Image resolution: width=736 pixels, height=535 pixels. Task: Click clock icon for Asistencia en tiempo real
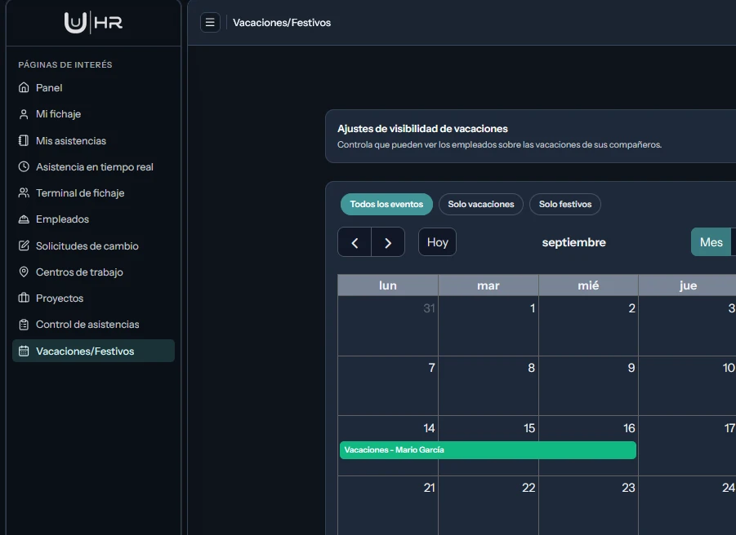24,166
